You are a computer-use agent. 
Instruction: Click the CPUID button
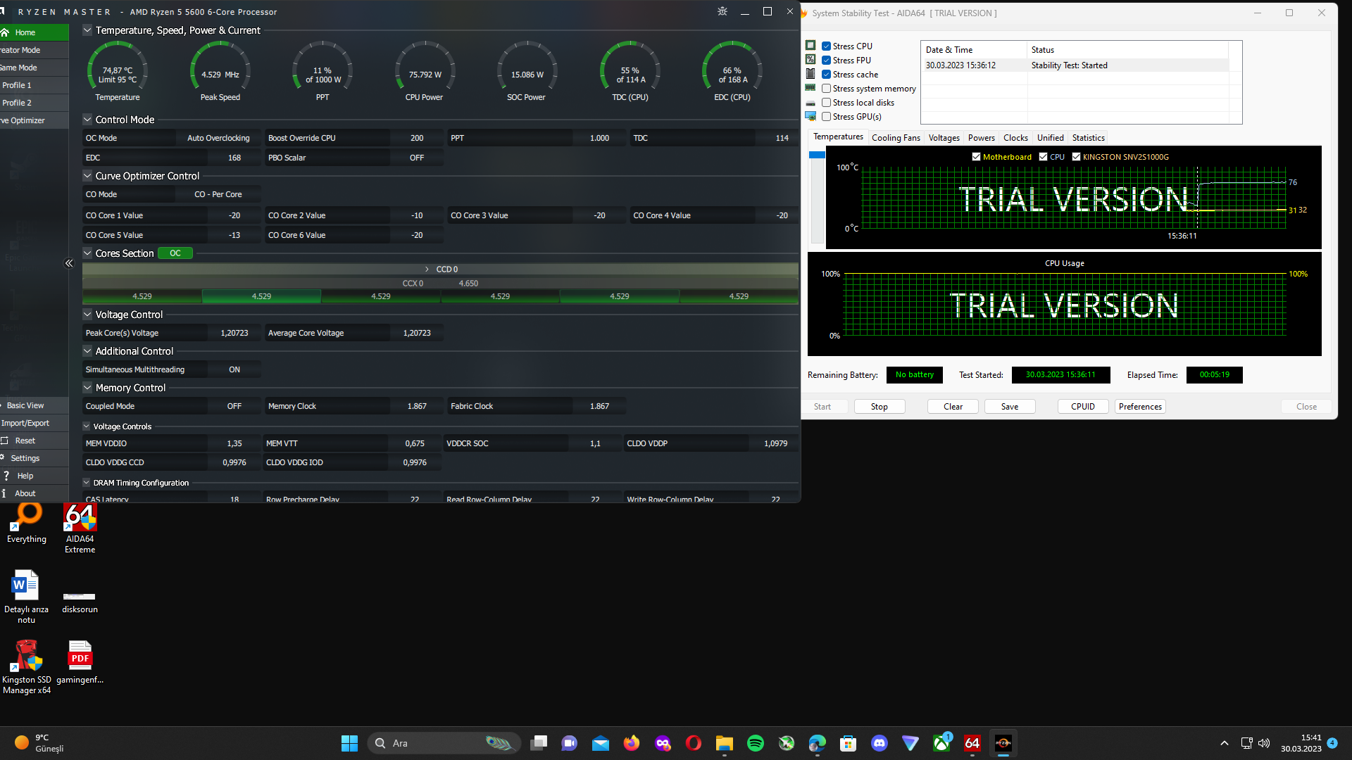coord(1082,407)
